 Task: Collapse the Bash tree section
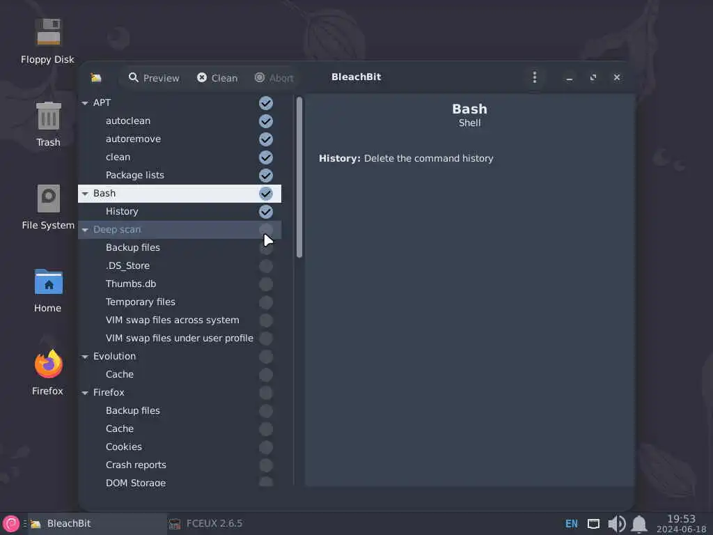point(85,194)
